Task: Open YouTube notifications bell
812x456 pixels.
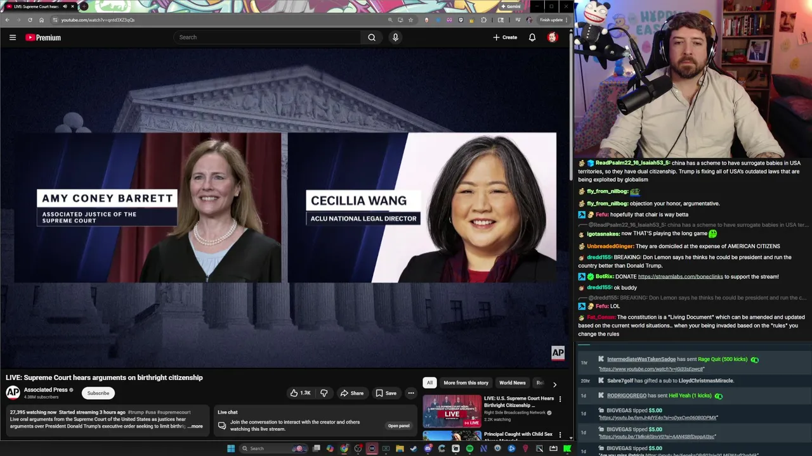Action: [x=532, y=37]
